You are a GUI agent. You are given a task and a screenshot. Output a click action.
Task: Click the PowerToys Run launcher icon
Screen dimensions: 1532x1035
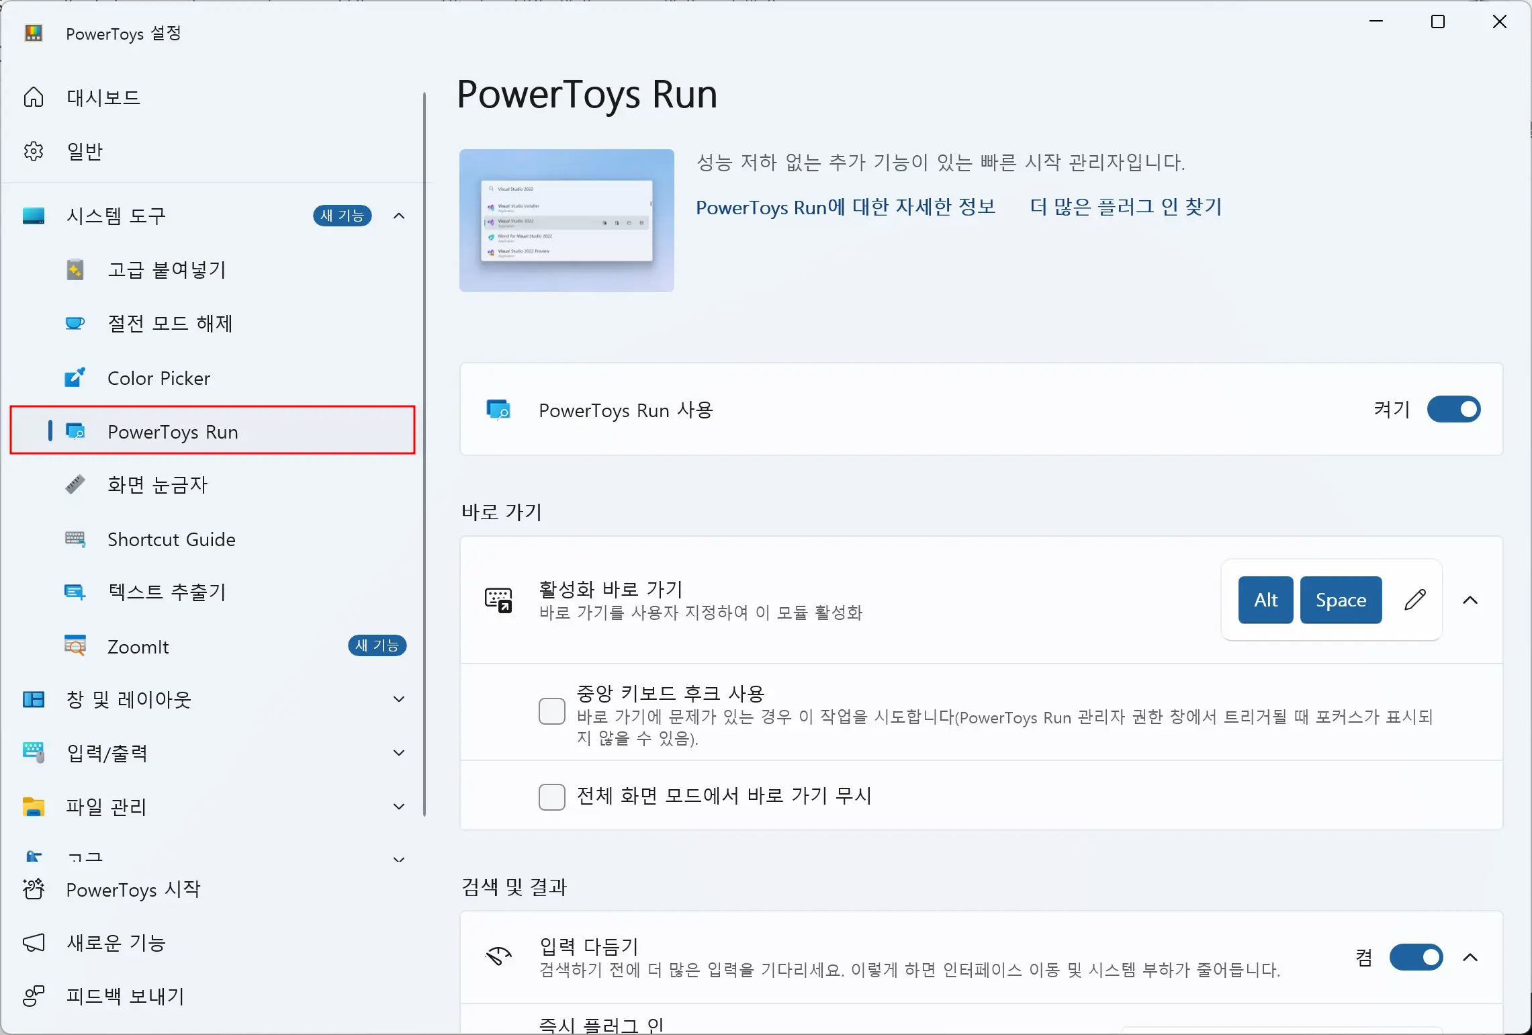point(75,432)
